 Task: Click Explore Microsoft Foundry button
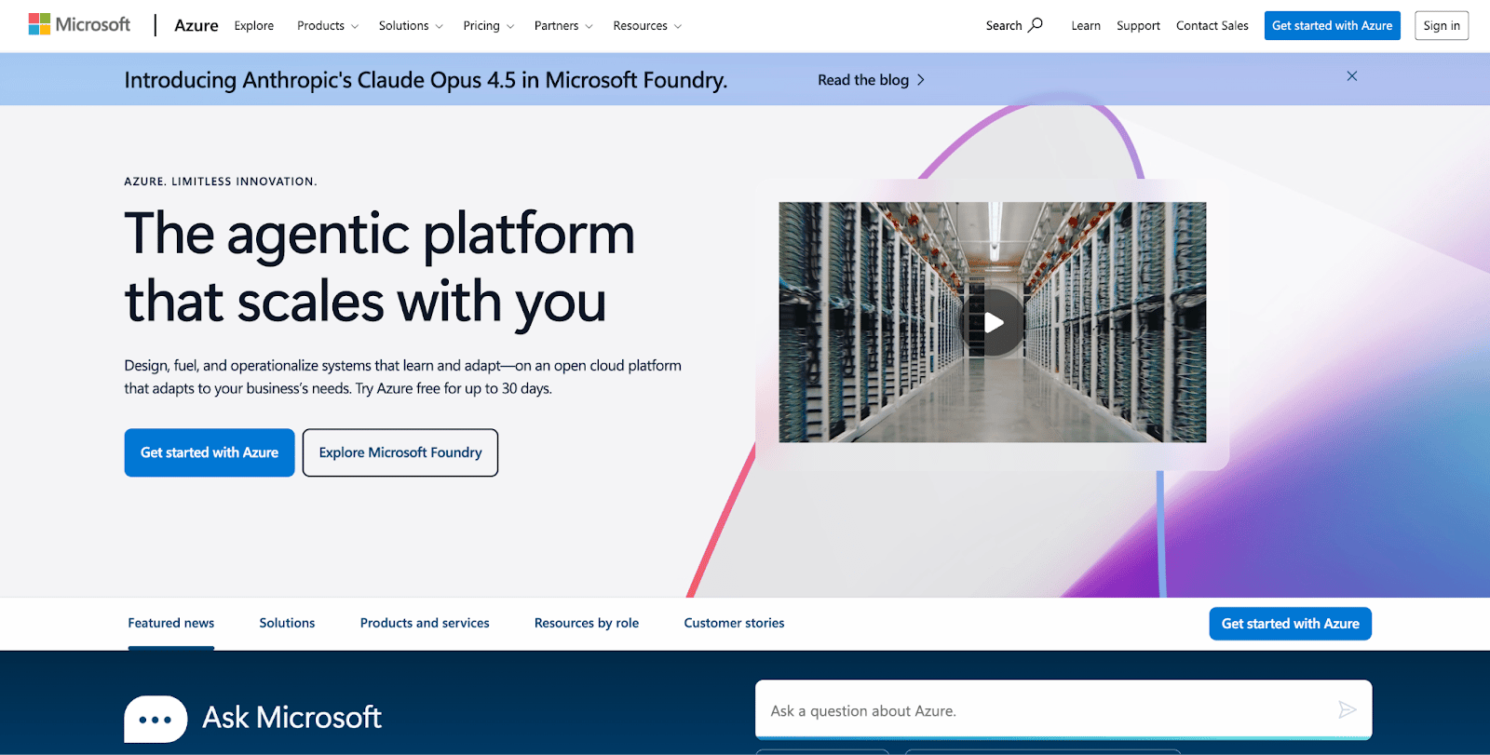pyautogui.click(x=400, y=452)
